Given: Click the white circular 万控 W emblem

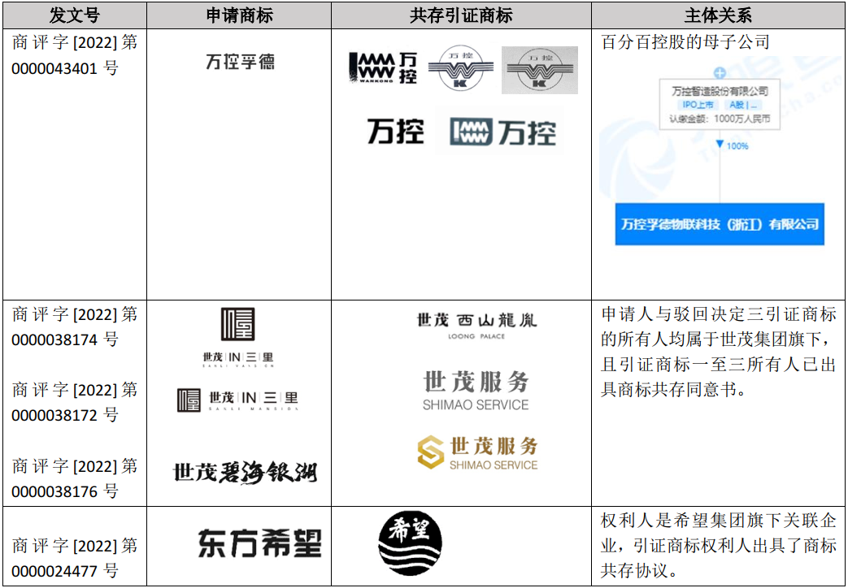Looking at the screenshot, I should coord(460,70).
